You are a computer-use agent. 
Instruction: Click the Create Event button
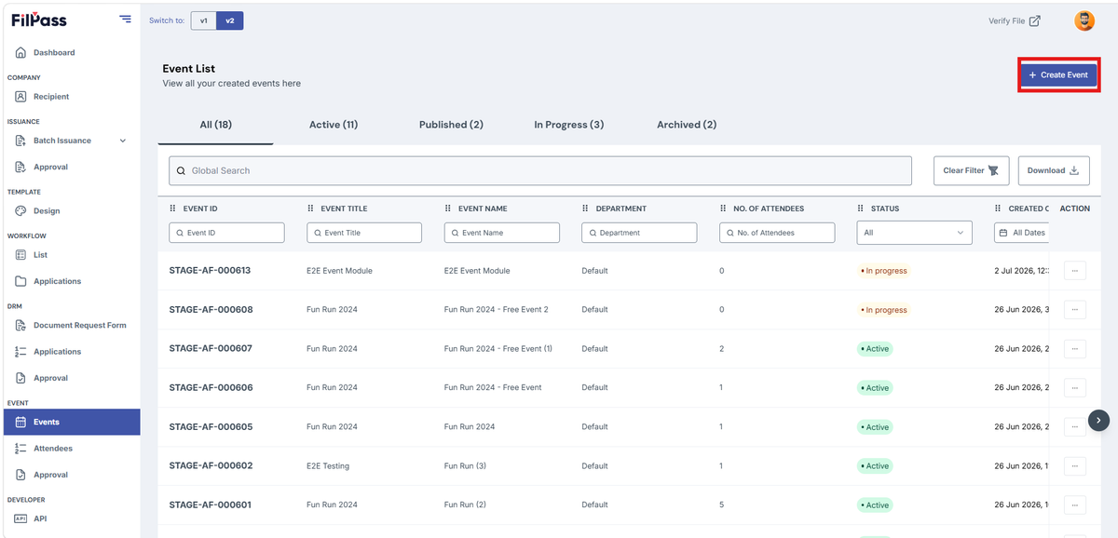click(x=1058, y=74)
